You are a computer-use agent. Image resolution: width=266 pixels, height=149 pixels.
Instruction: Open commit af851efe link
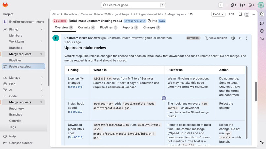click(76, 87)
